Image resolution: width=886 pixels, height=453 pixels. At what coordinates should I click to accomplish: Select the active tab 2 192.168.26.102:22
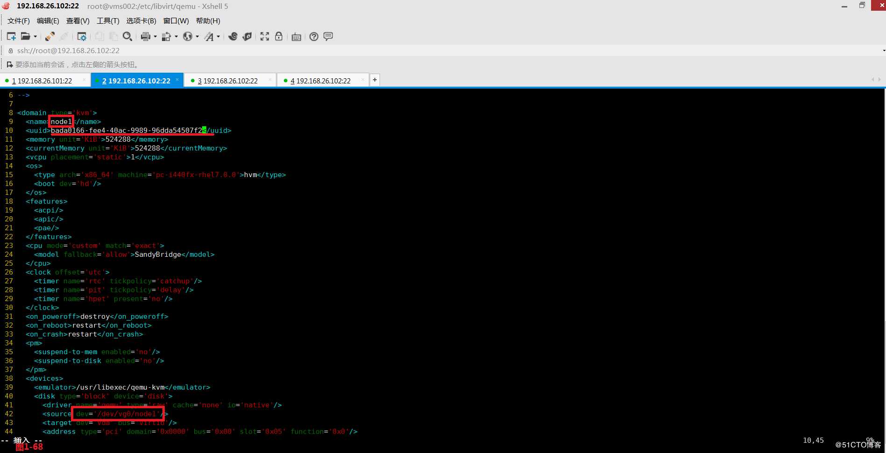coord(136,81)
